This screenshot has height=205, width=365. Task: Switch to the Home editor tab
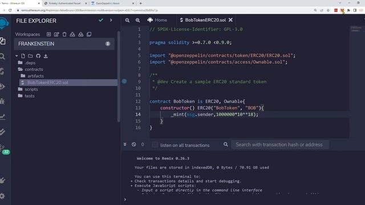click(x=157, y=20)
